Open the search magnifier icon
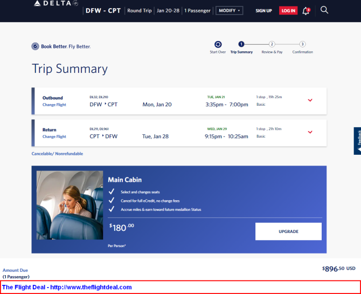The width and height of the screenshot is (361, 294). click(324, 10)
